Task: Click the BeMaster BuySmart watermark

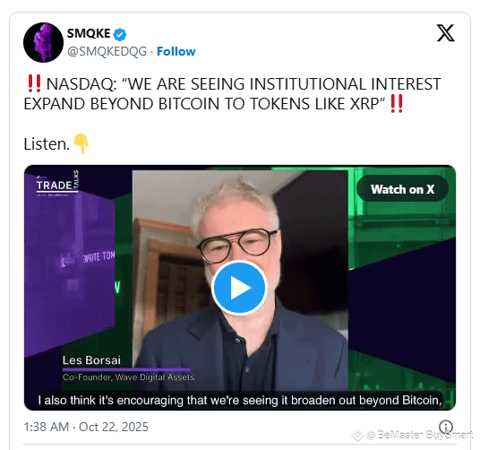Action: [x=412, y=435]
